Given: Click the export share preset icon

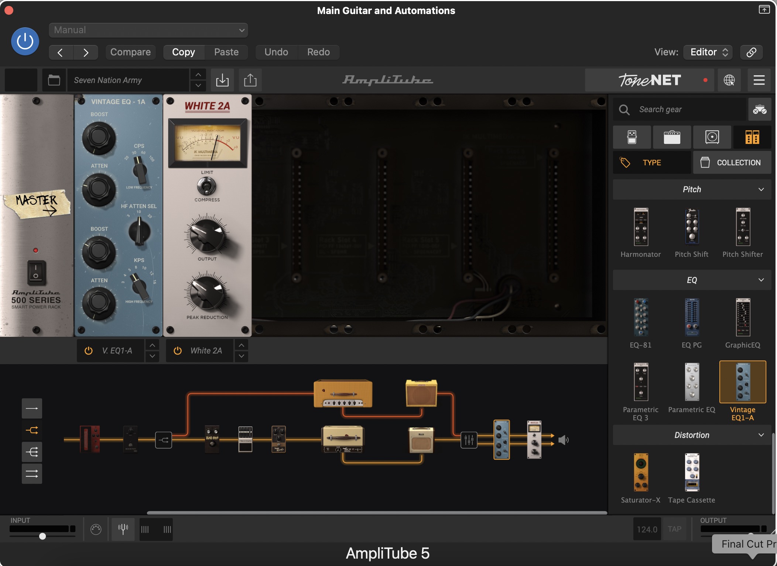Looking at the screenshot, I should point(250,80).
